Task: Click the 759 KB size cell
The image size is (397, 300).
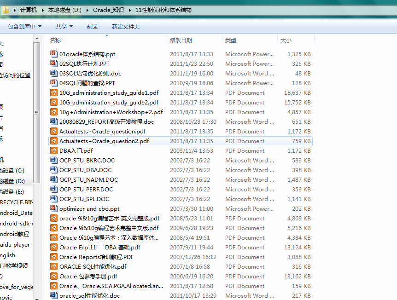Action: coord(301,141)
